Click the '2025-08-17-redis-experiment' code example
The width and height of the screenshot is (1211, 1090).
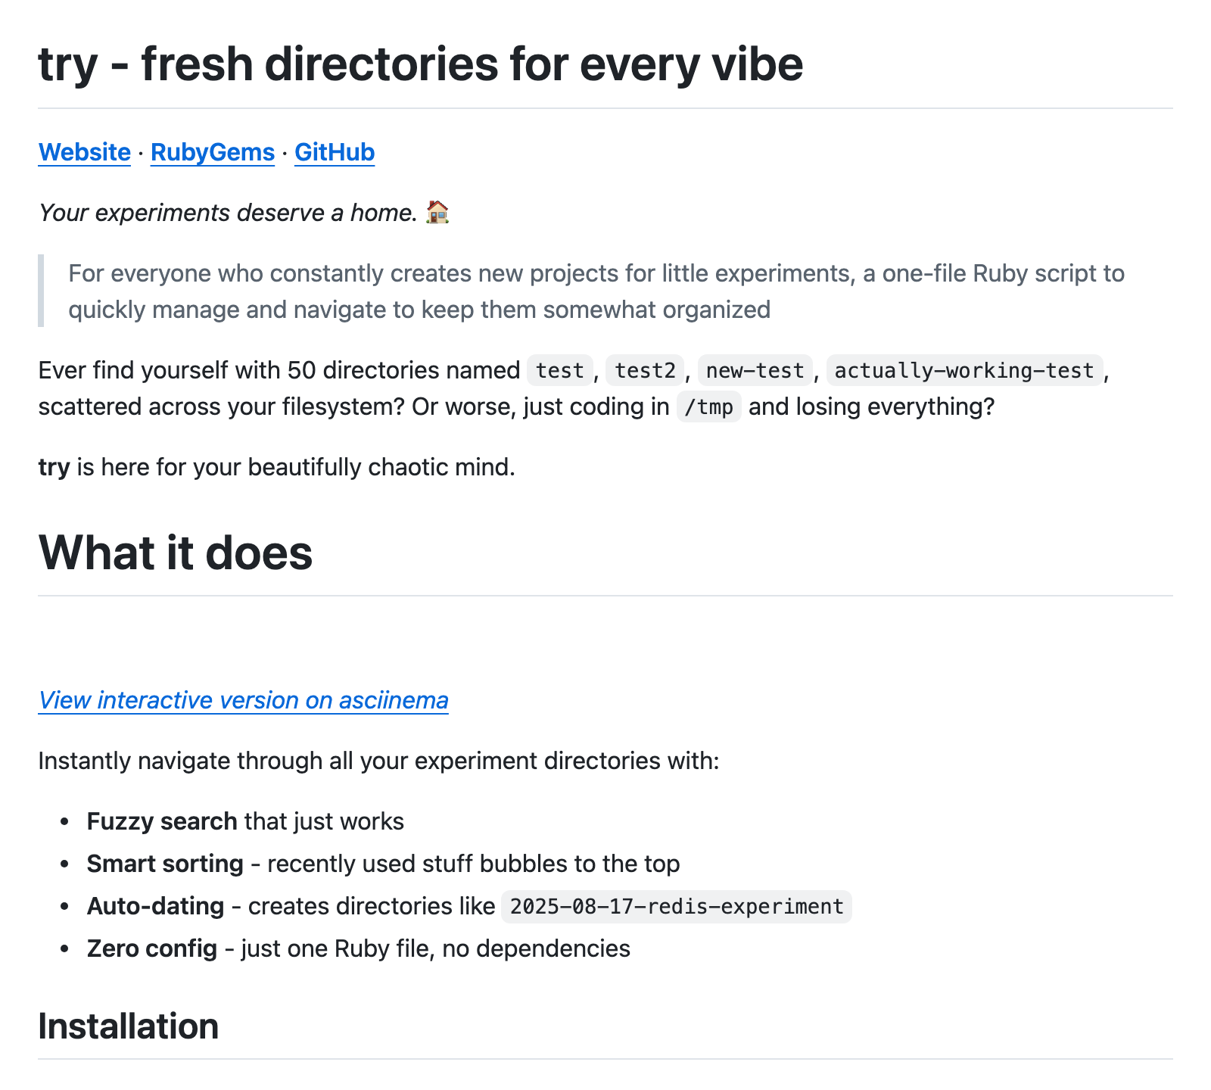pos(677,906)
